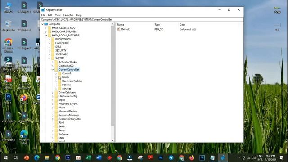Expand the Control subkey
Image resolution: width=288 pixels, height=162 pixels.
click(x=56, y=73)
